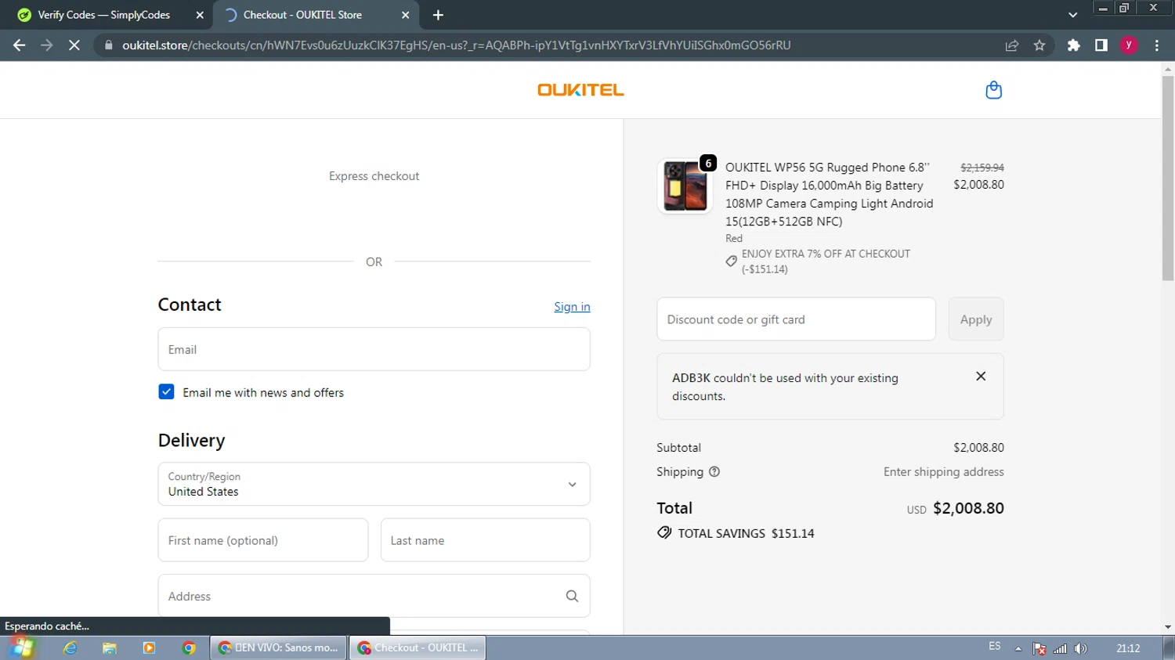
Task: Close the Verify Codes SimplyCodes tab
Action: [200, 15]
